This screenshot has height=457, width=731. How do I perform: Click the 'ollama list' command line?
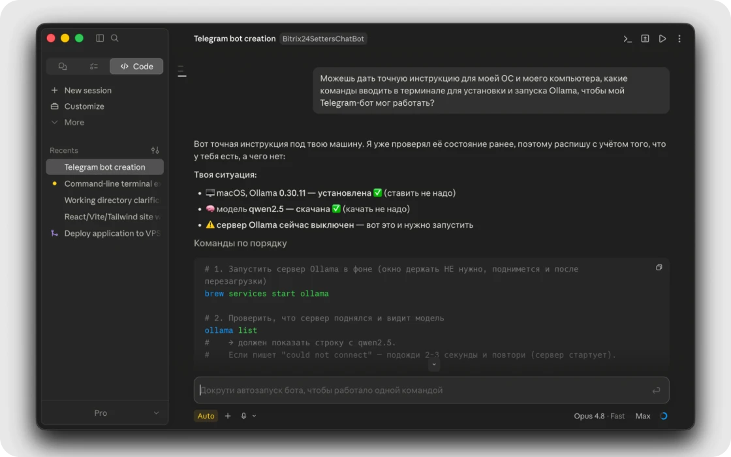(231, 330)
